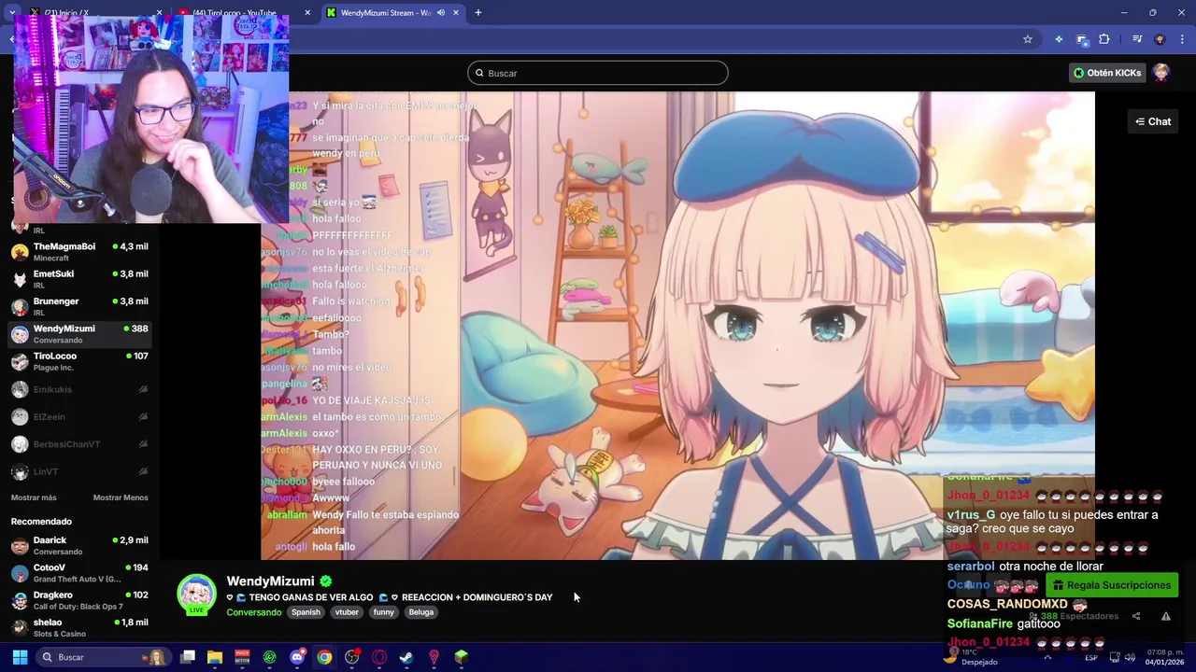Select the Beluga tag
1196x672 pixels.
pos(421,612)
